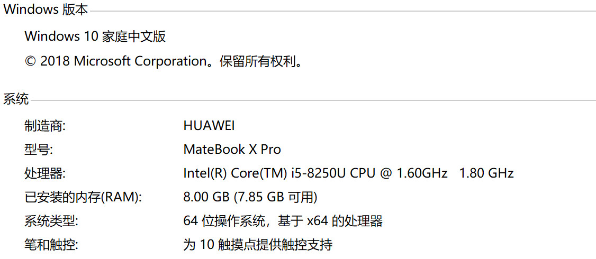
Task: Click the 型号 label
Action: [38, 150]
